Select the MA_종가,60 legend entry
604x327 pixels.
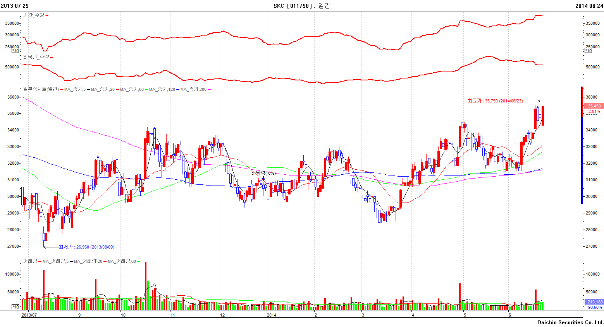(132, 89)
